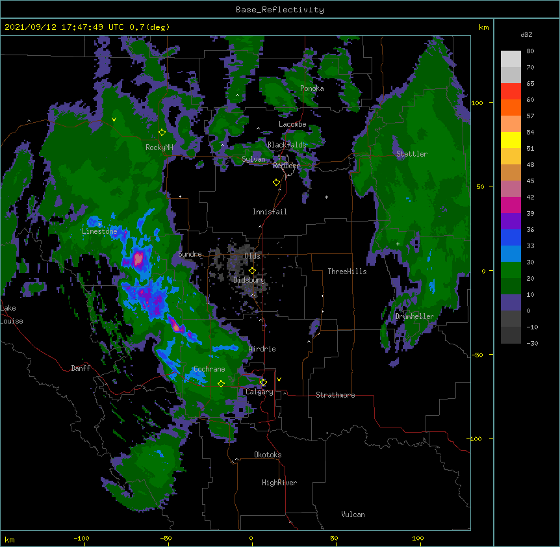Click the 50 tick on bottom km axis

[334, 538]
